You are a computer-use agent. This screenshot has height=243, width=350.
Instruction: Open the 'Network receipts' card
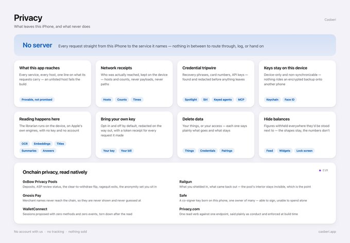point(134,84)
